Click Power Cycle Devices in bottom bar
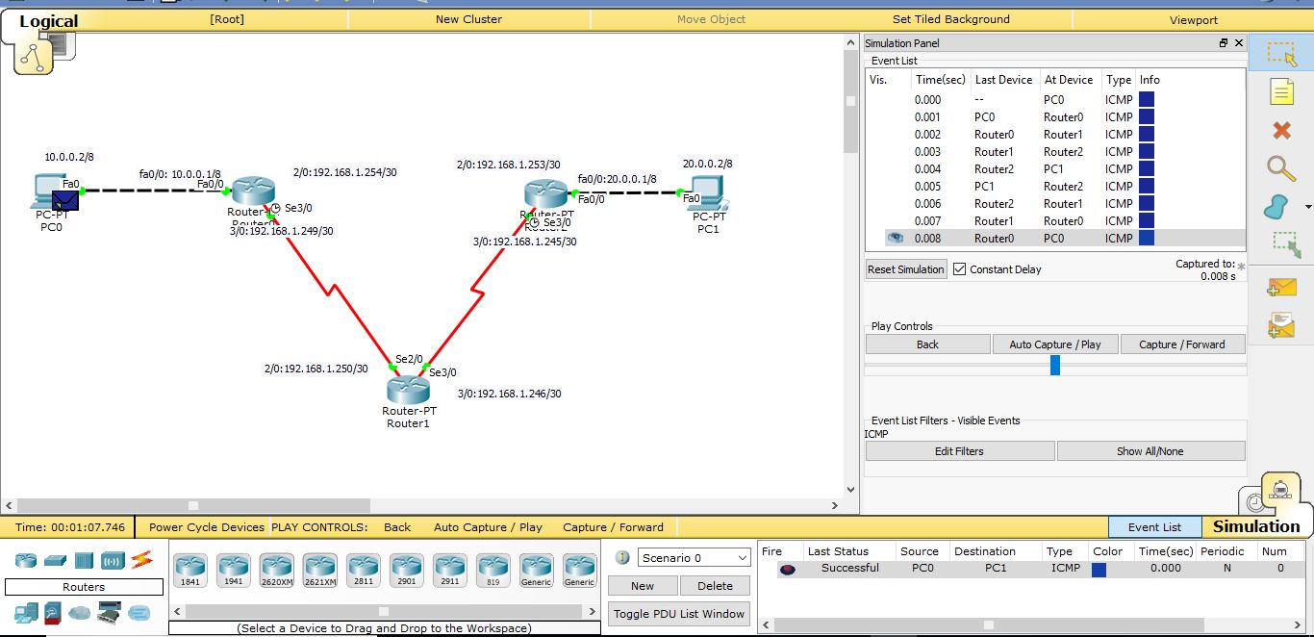Screen dimensions: 1314x637 click(x=206, y=527)
